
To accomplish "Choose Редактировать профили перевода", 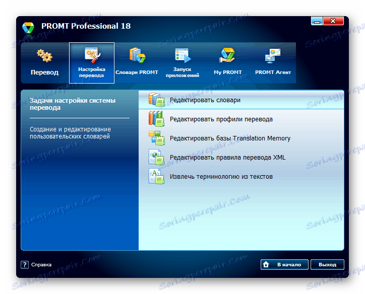I will [241, 119].
